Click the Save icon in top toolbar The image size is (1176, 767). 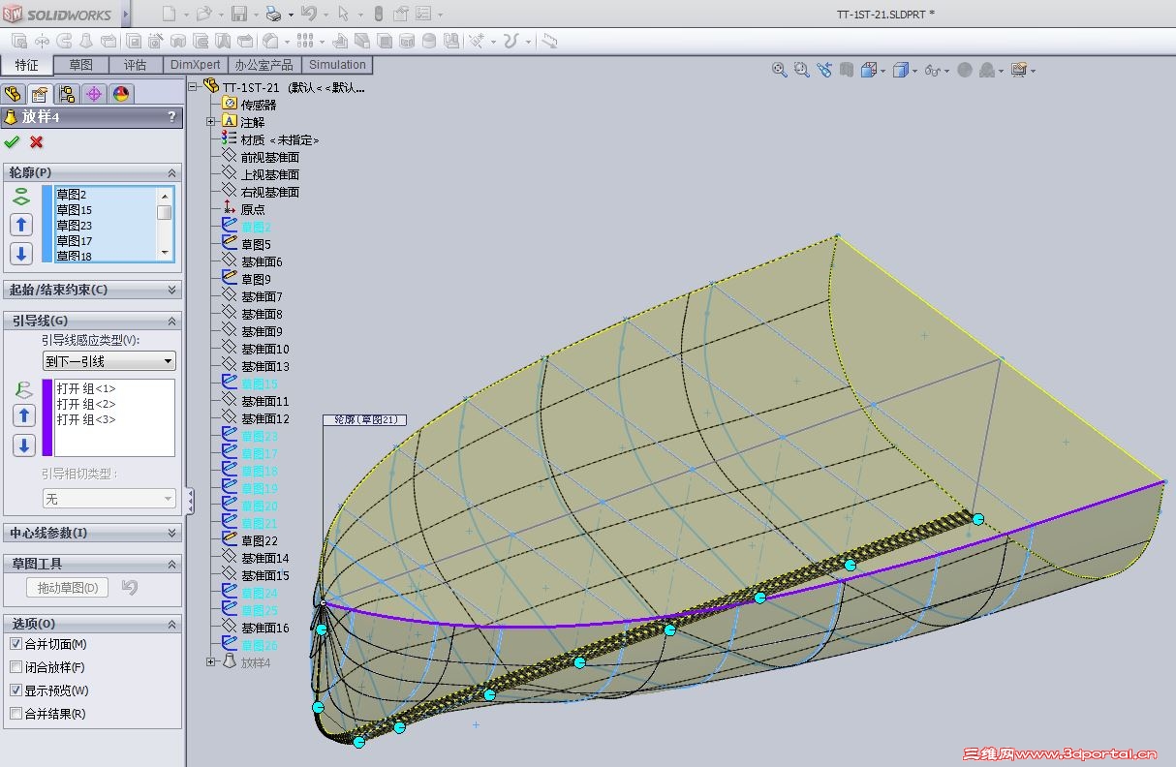coord(238,14)
